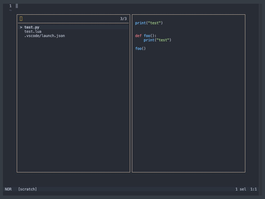The height and width of the screenshot is (199, 265).
Task: Click the top print("test") line in preview
Action: click(x=149, y=23)
